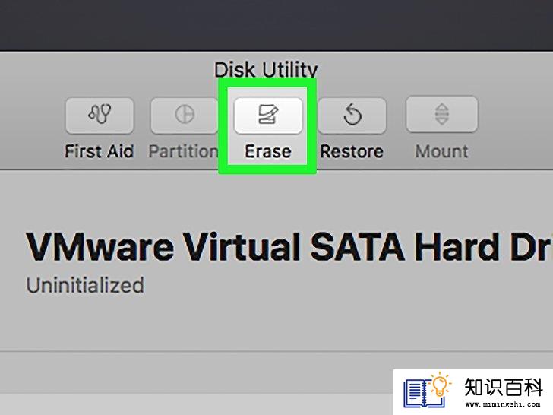Choose the Erase label in the toolbar

[x=268, y=151]
